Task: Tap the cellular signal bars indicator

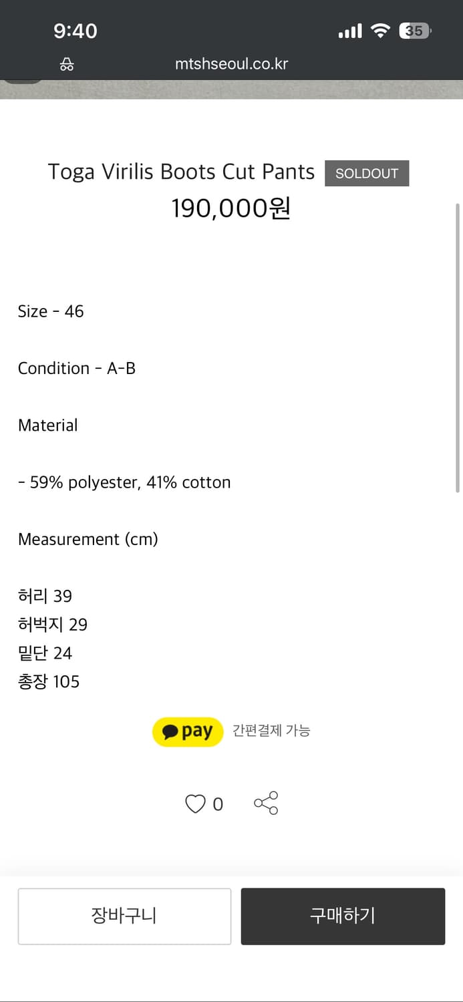Action: (350, 30)
